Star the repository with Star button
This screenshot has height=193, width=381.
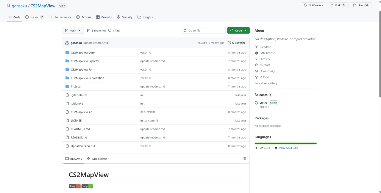click(x=361, y=5)
